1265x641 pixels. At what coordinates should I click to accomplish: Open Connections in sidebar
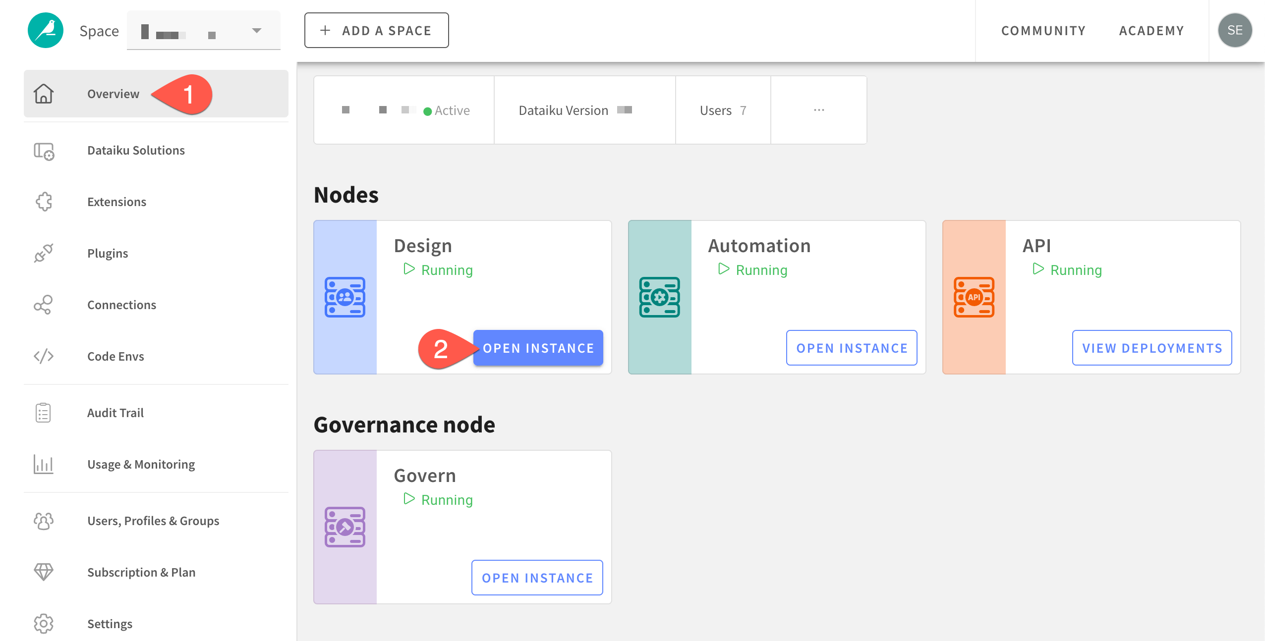coord(121,305)
